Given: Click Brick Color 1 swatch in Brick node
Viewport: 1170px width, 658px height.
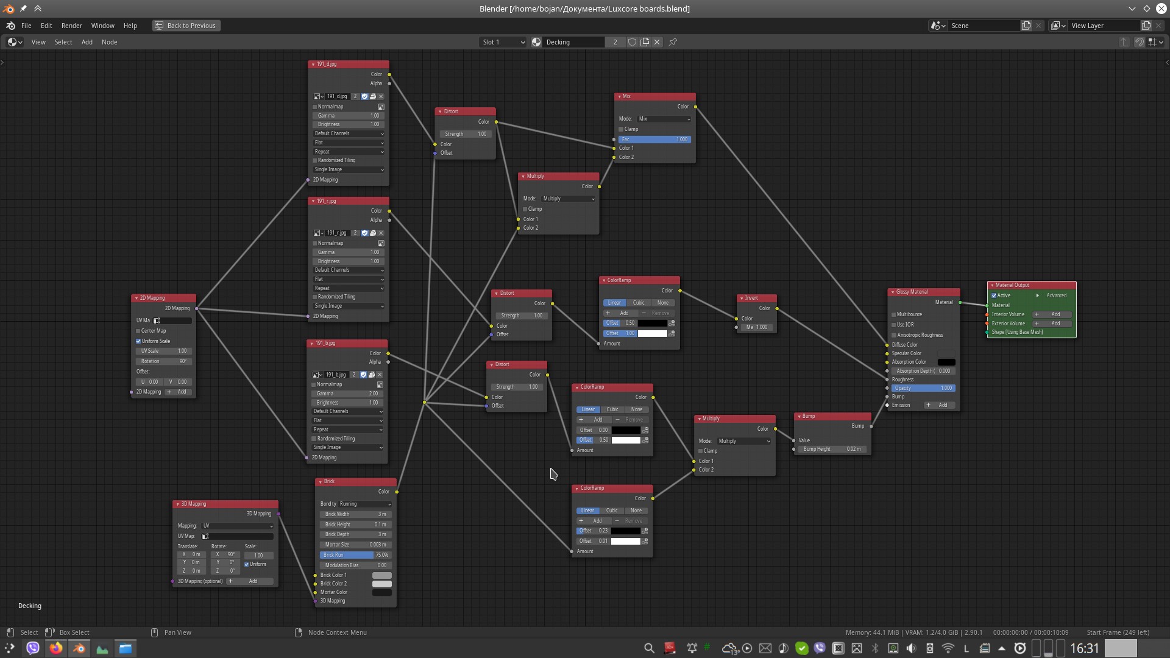Looking at the screenshot, I should [x=382, y=575].
